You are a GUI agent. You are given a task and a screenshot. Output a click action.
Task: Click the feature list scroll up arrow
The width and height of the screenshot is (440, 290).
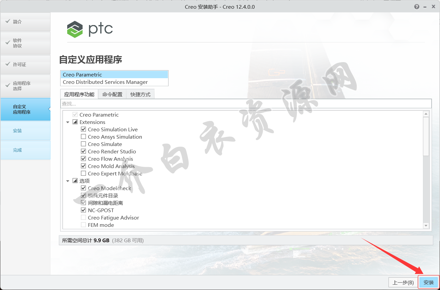tap(426, 114)
